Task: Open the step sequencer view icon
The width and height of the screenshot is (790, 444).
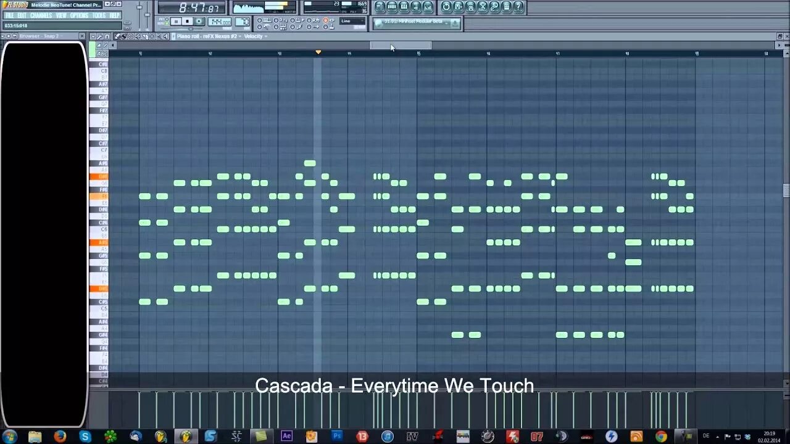Action: [392, 7]
